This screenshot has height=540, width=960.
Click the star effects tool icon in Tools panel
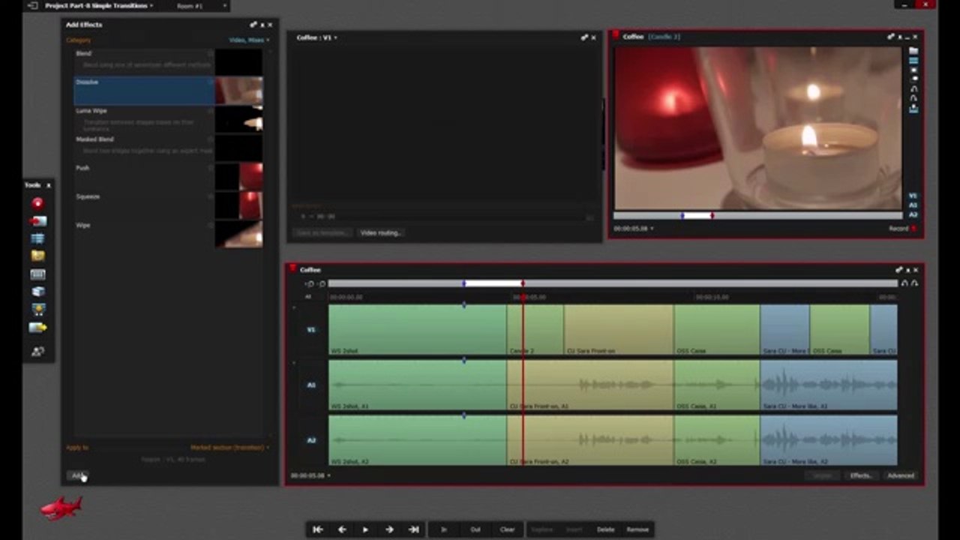(37, 309)
